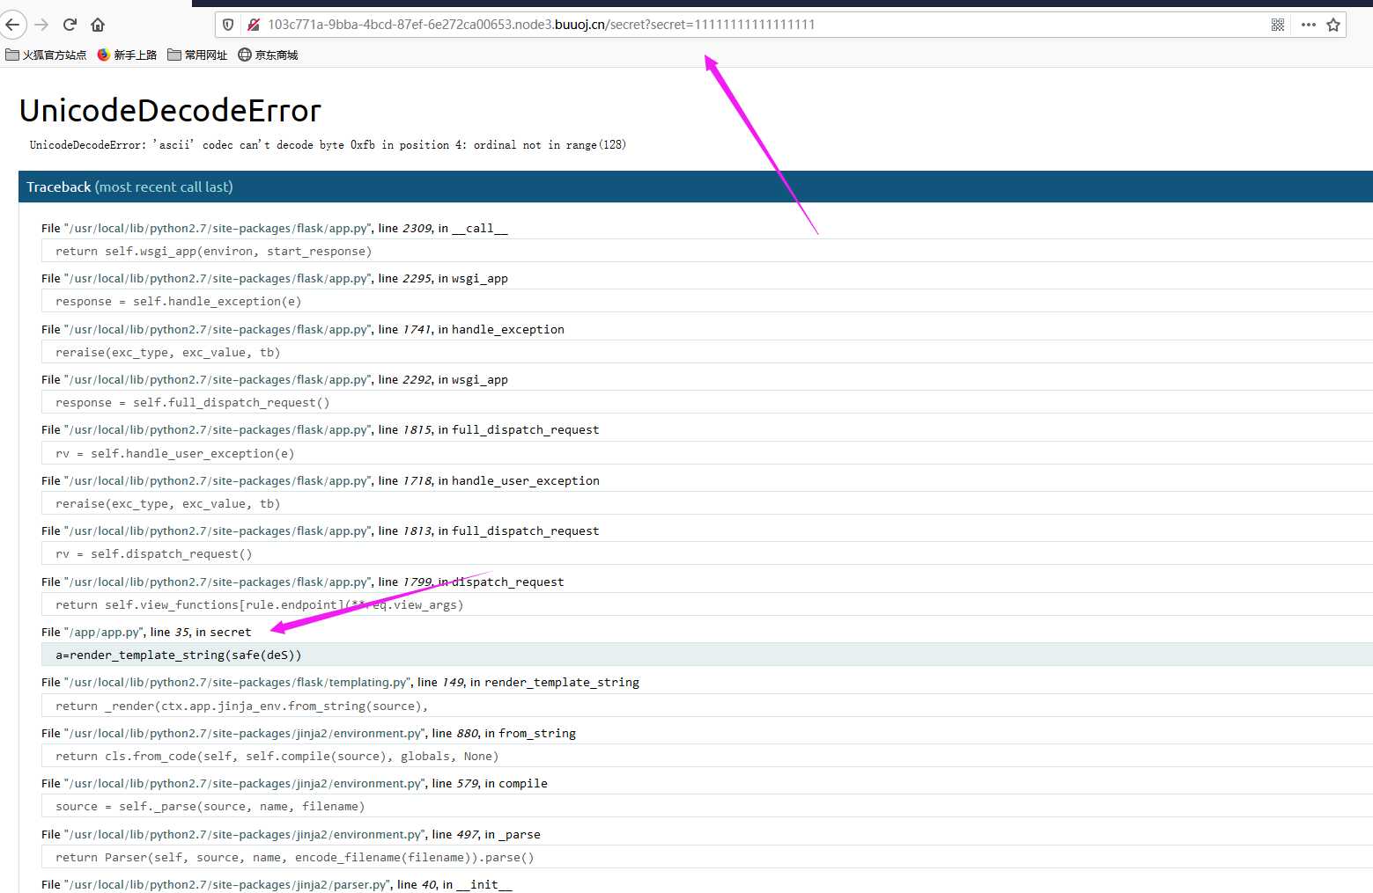Click code line return self.wsgi_app(environ, start_response)
This screenshot has width=1373, height=893.
pos(707,252)
